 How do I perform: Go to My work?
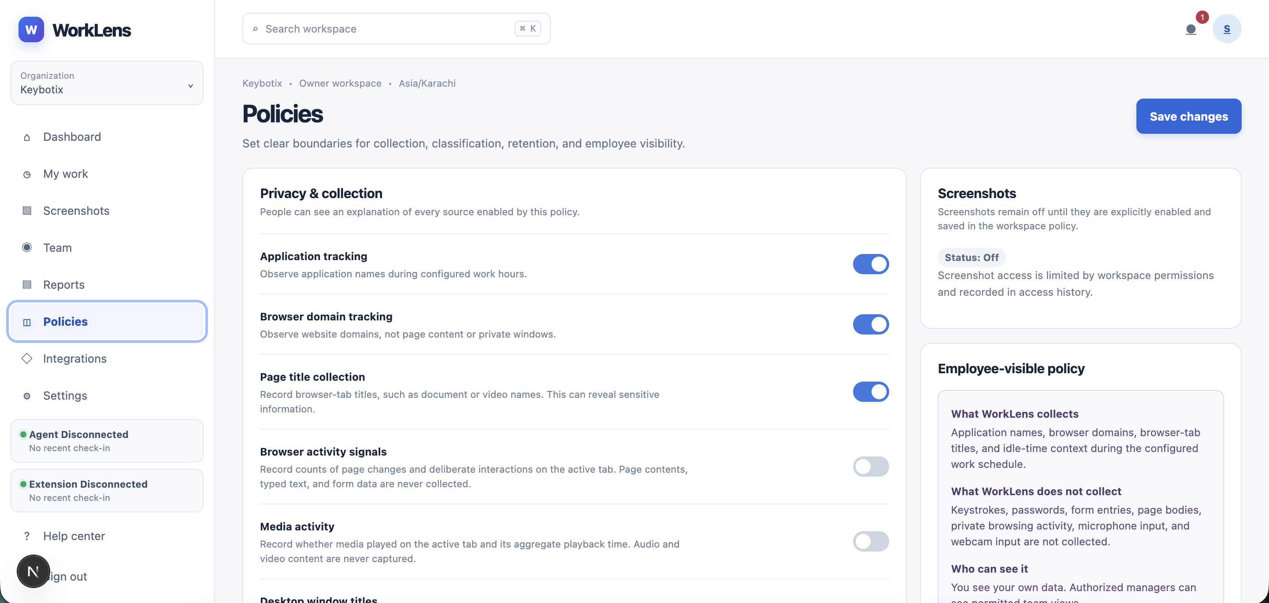tap(107, 174)
